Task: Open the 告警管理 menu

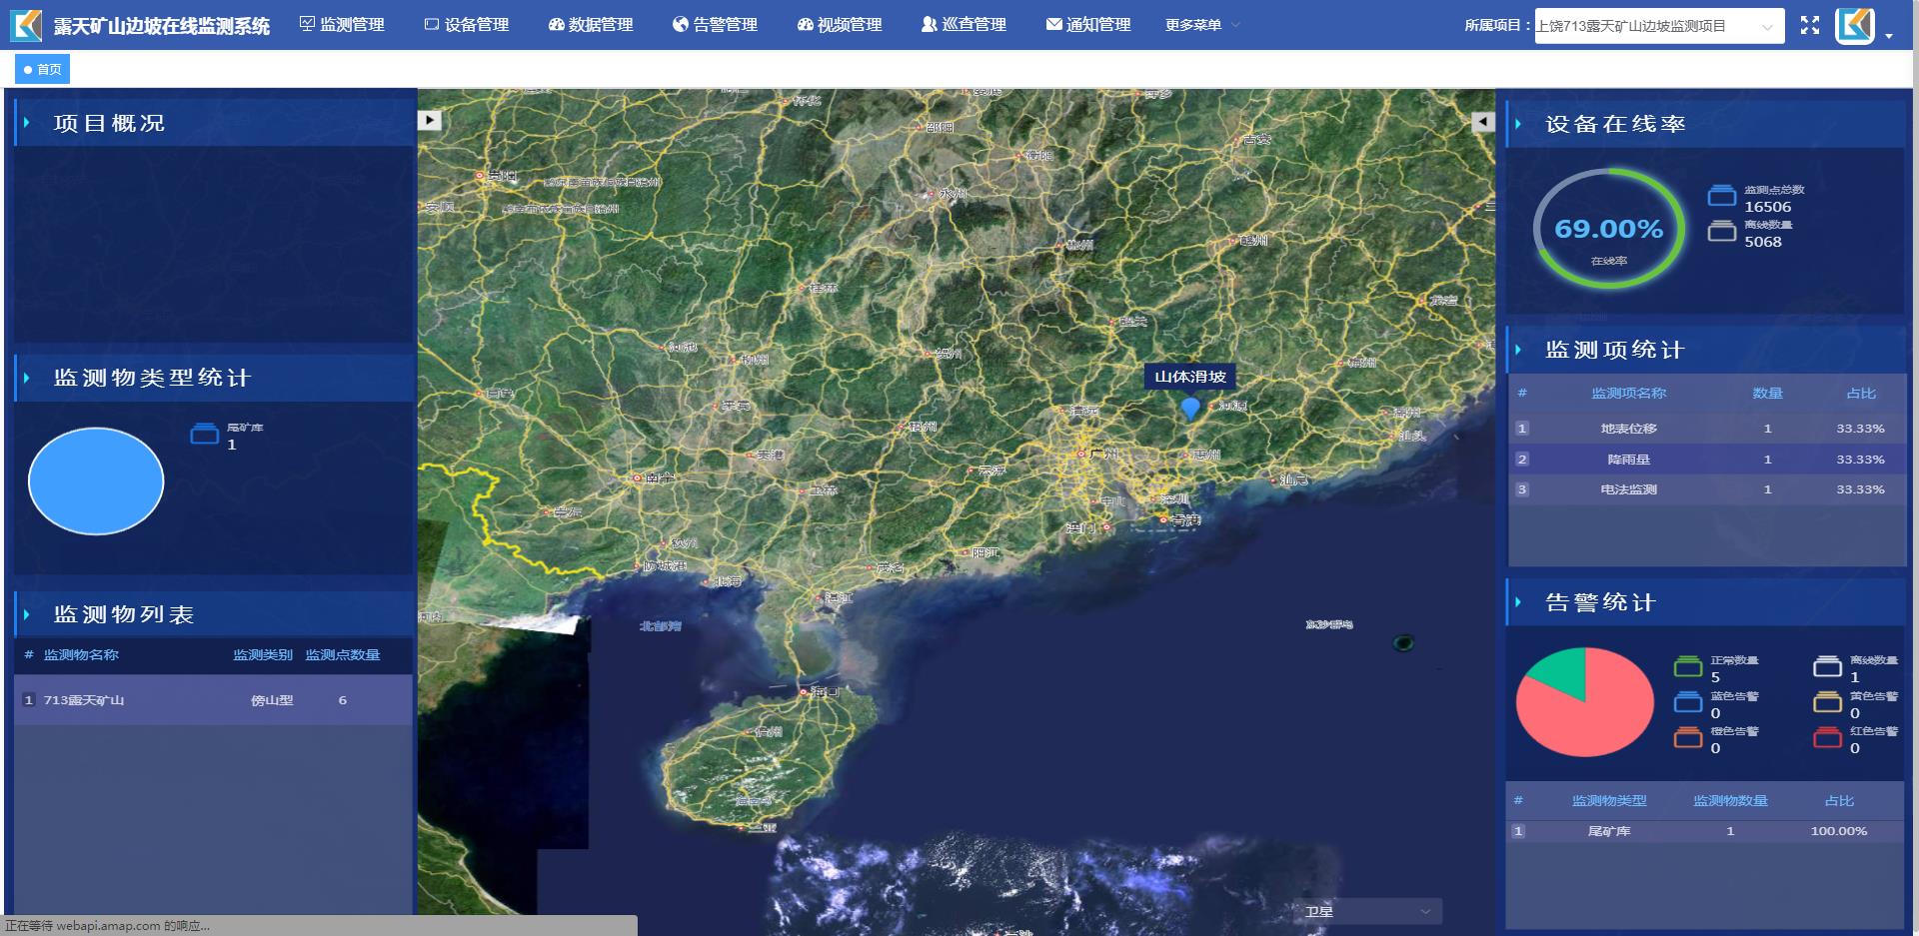Action: [x=715, y=24]
